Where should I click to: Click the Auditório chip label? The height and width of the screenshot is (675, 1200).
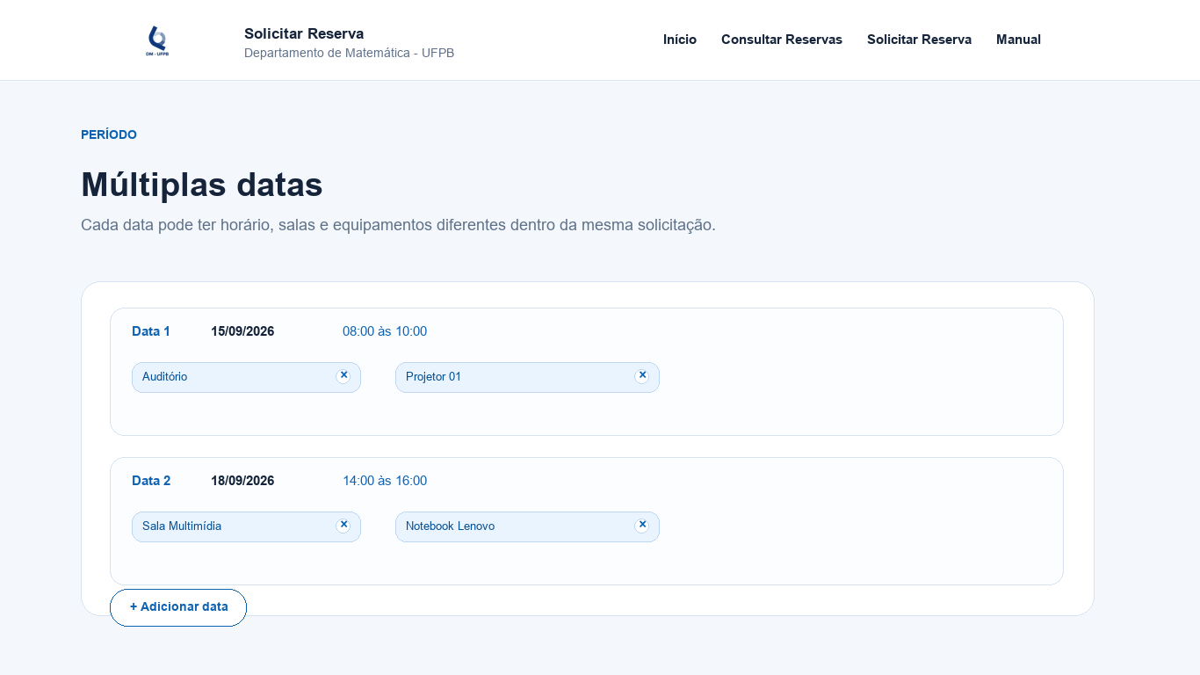coord(165,377)
